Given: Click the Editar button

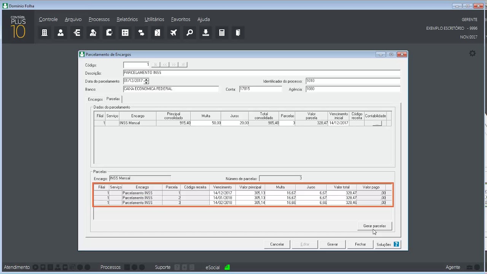Looking at the screenshot, I should point(305,244).
